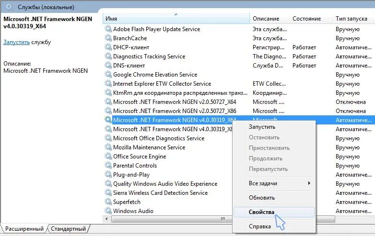Sort by the Описание column header
This screenshot has height=236, width=375.
tap(270, 18)
